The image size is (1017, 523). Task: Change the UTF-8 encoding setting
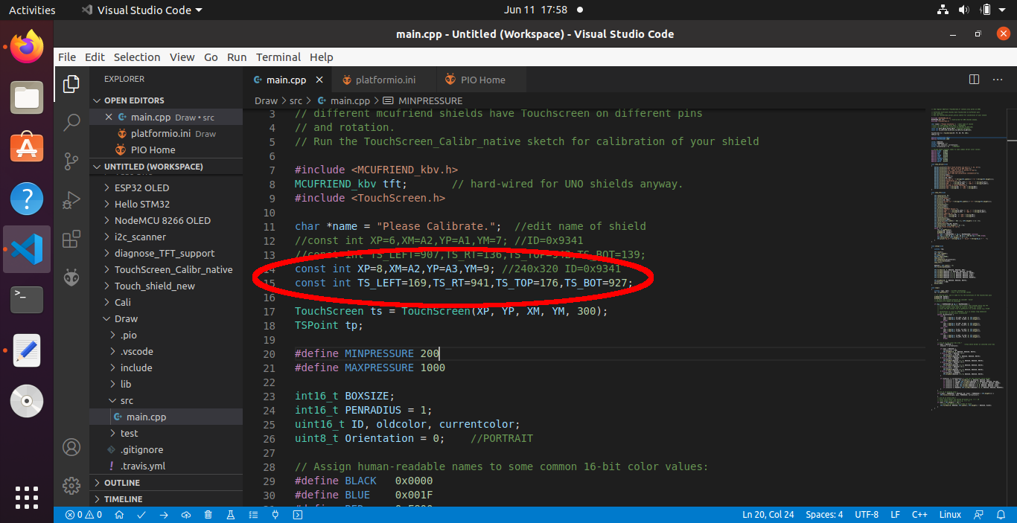pos(867,515)
